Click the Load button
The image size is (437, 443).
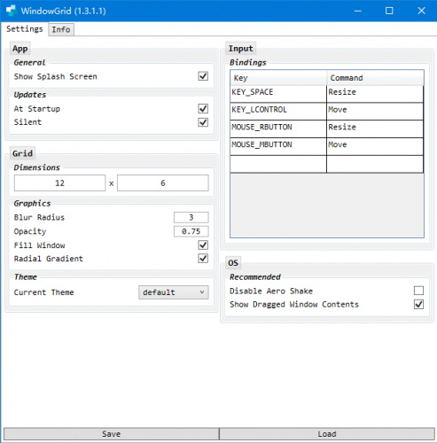327,434
